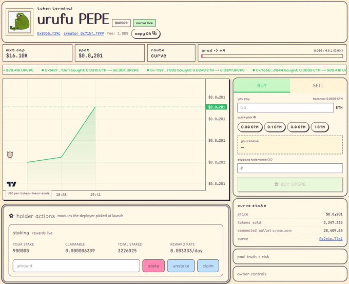The width and height of the screenshot is (349, 284).
Task: Click the route curve stat box
Action: point(171,53)
